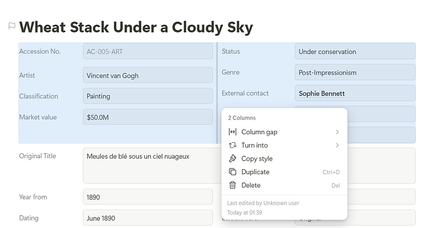Expand the Turn into submenu arrow

pyautogui.click(x=337, y=145)
